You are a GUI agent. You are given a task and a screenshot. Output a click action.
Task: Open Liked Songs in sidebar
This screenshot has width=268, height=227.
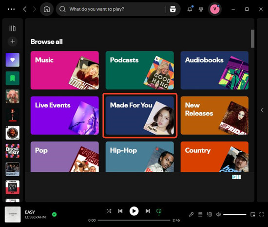tap(13, 60)
